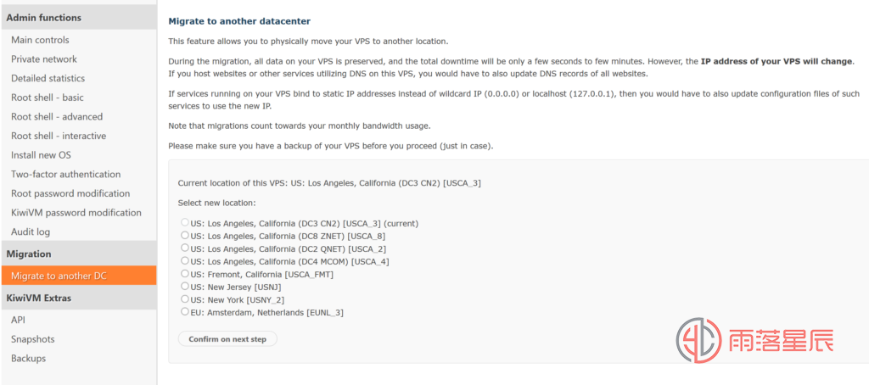
Task: Open Root shell - basic
Action: (48, 98)
